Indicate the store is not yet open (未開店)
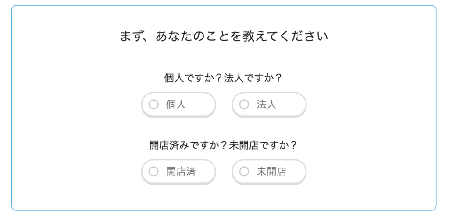Image resolution: width=449 pixels, height=220 pixels. pyautogui.click(x=269, y=171)
